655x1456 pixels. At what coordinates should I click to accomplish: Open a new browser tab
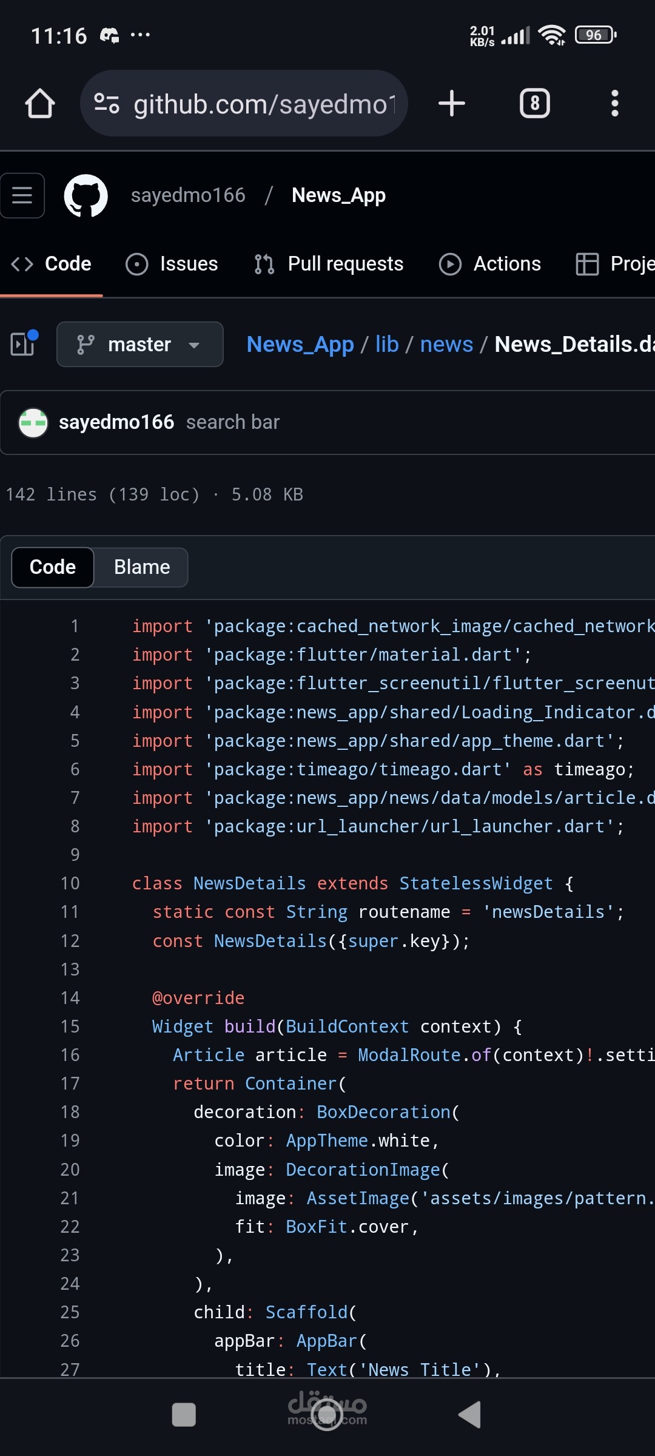pyautogui.click(x=452, y=104)
